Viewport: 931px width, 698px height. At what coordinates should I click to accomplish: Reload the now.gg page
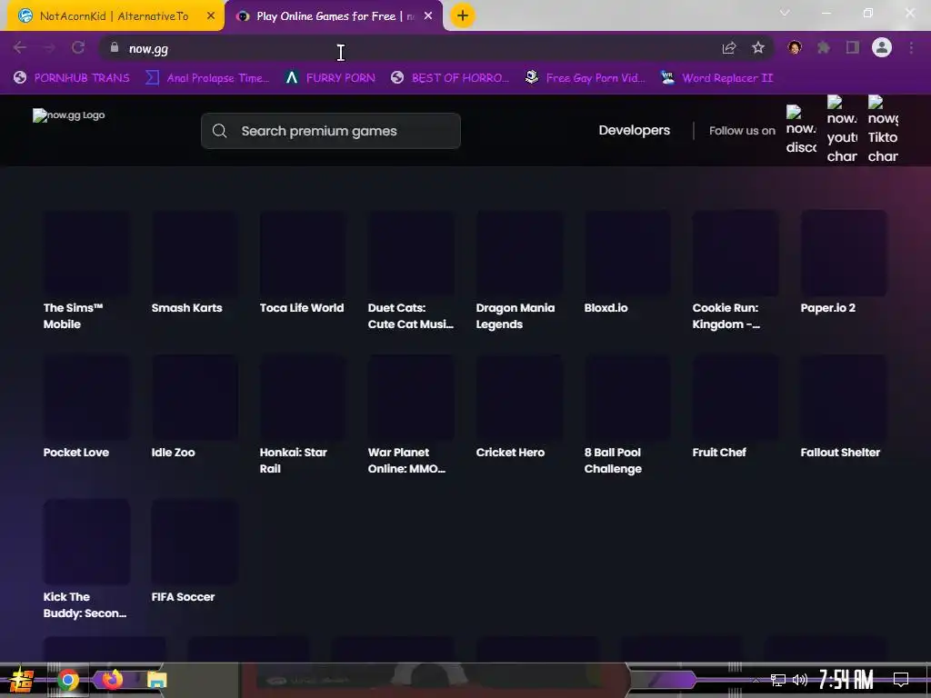pos(78,48)
